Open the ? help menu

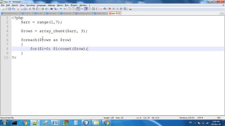(89, 5)
